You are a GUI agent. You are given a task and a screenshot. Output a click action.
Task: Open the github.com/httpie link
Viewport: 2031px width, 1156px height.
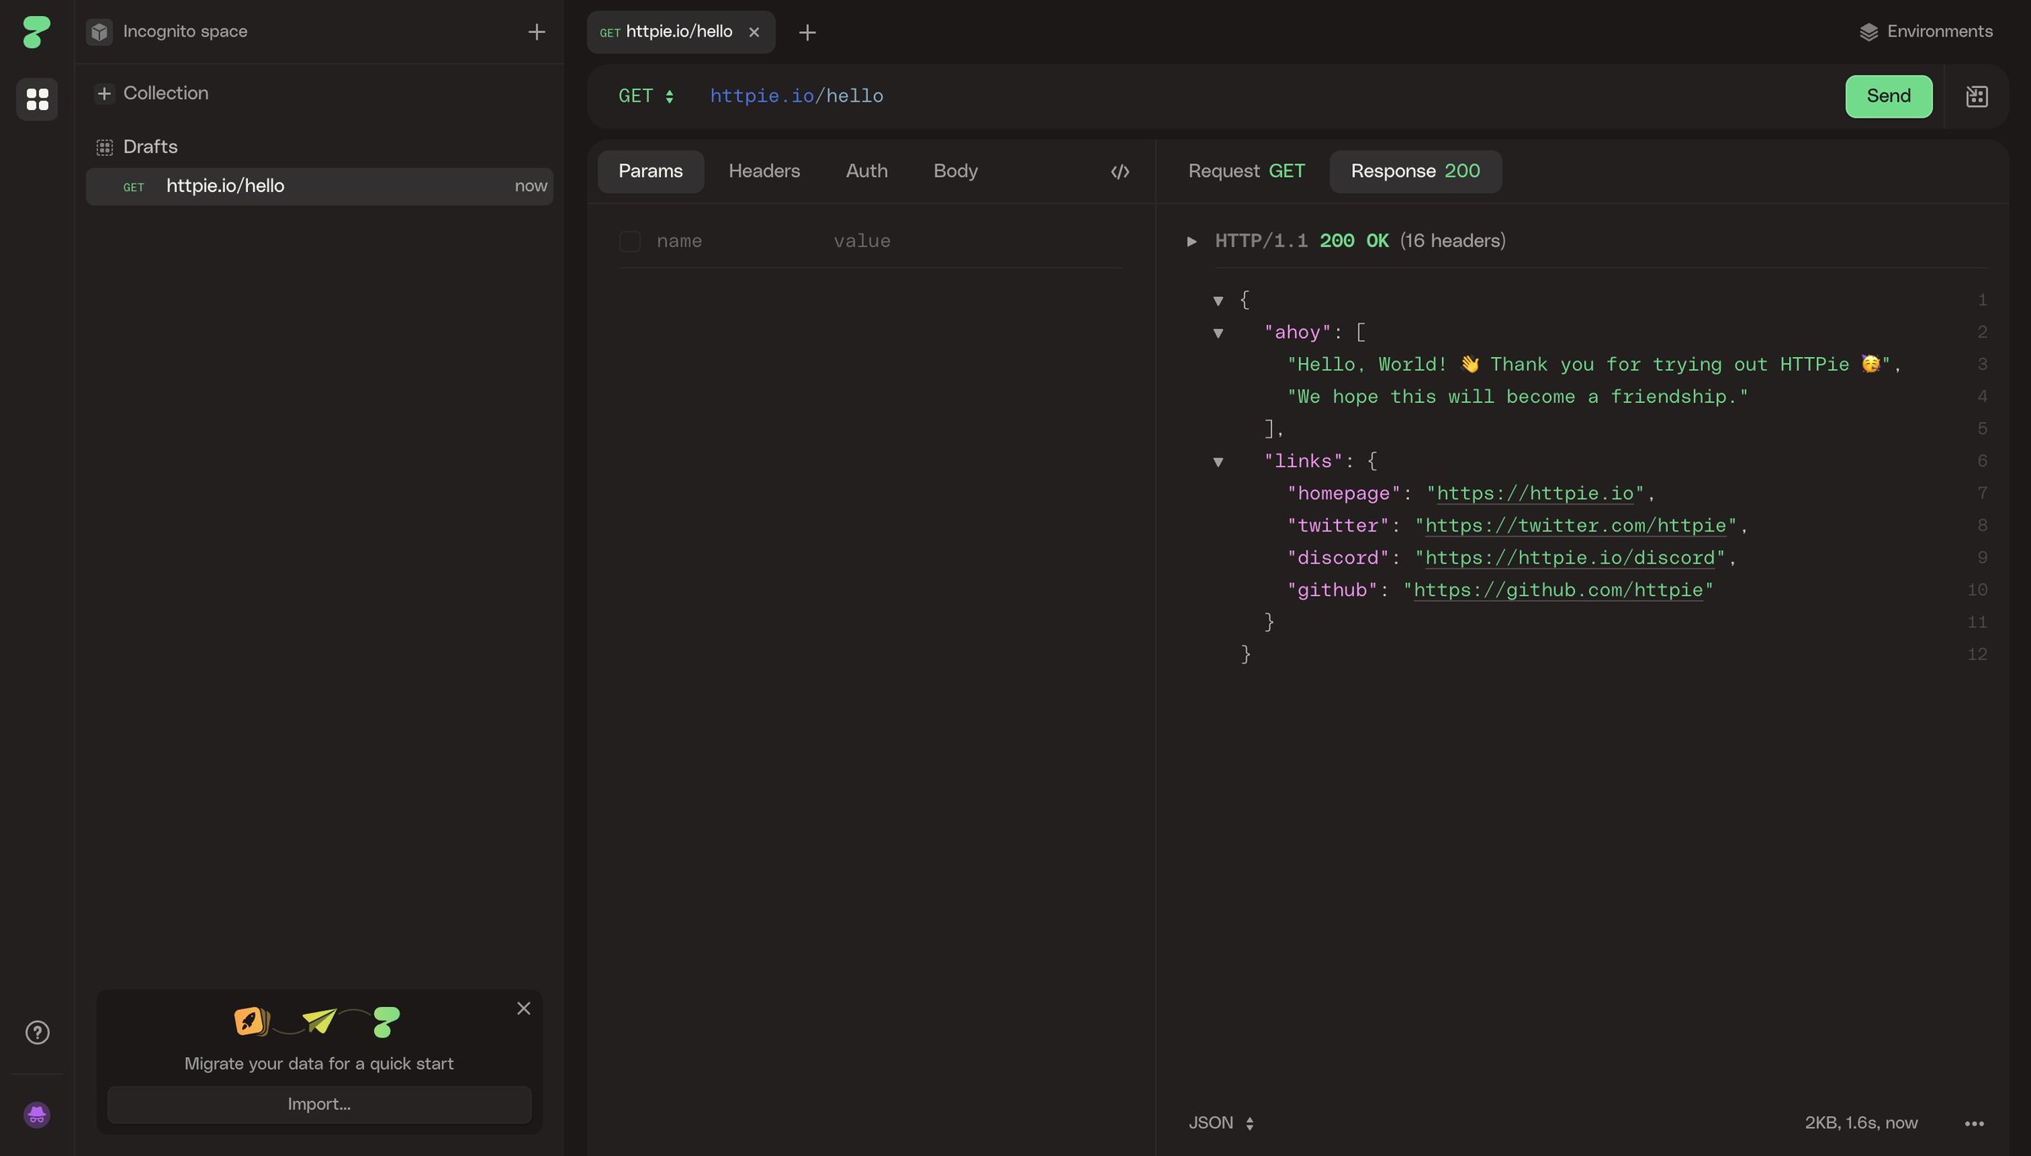point(1558,590)
